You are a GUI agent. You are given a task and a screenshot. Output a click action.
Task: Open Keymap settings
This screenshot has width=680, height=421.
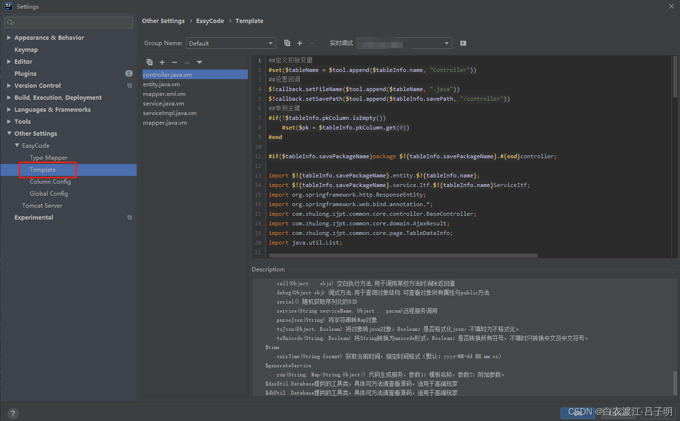26,49
